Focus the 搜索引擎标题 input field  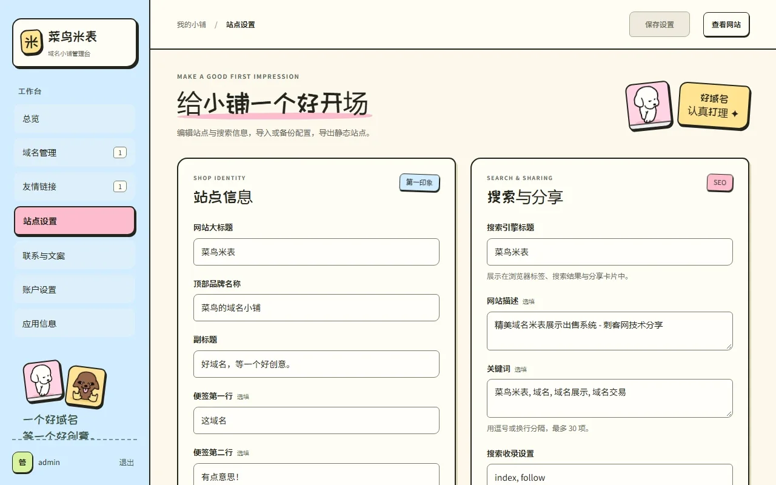pos(610,252)
